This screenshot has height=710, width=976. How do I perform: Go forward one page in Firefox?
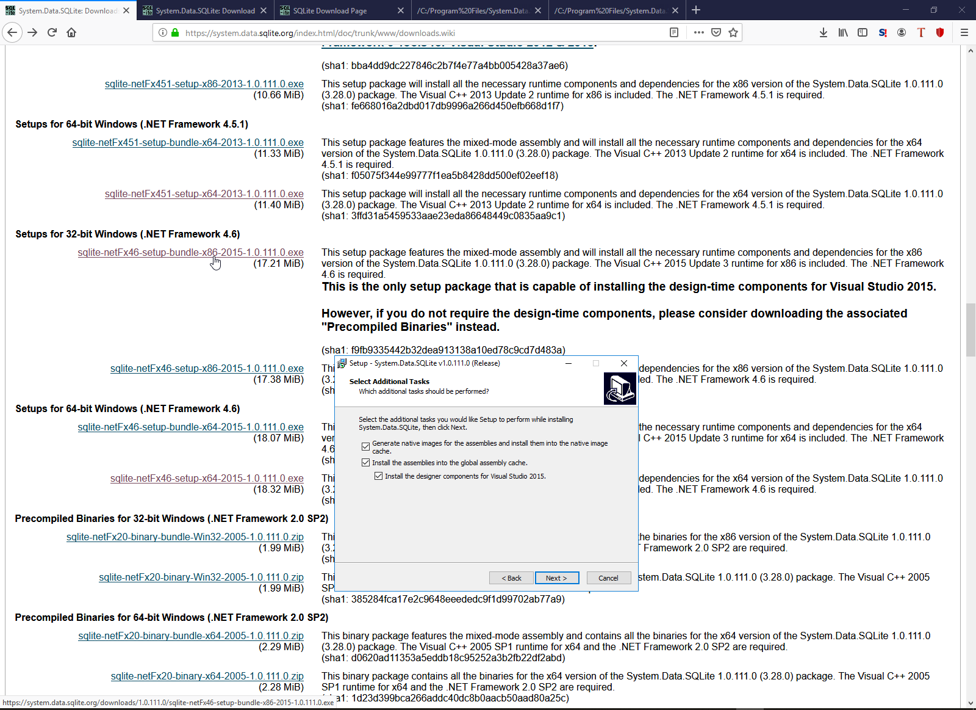(33, 32)
